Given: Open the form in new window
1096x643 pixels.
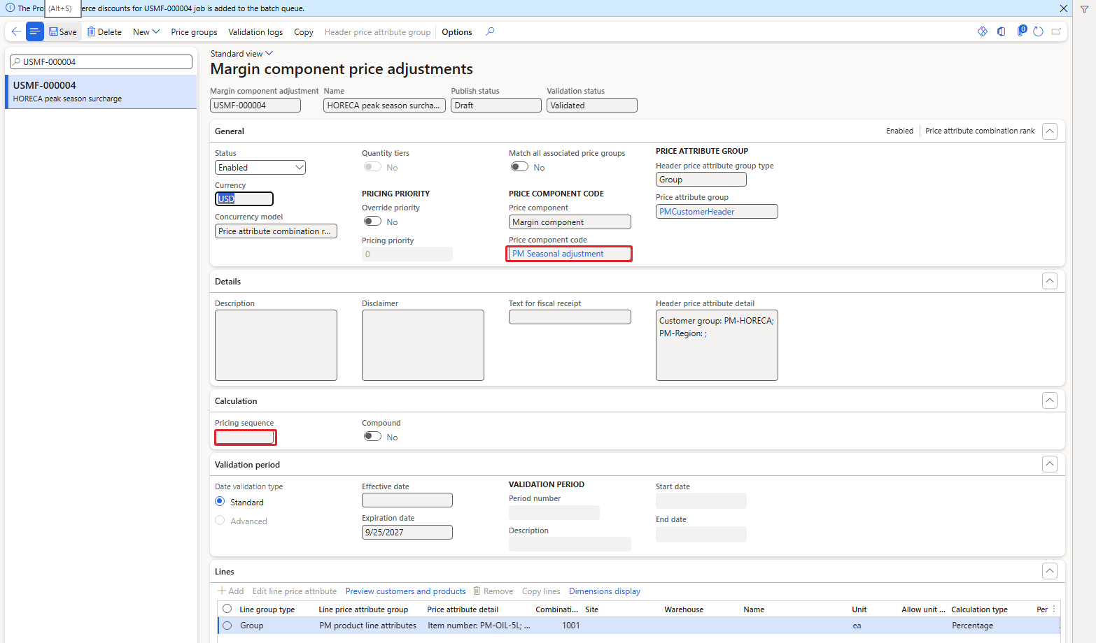Looking at the screenshot, I should point(1056,31).
